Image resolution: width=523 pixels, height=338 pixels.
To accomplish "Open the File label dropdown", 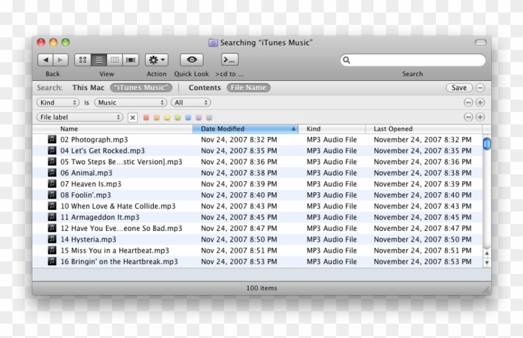I will [x=80, y=117].
